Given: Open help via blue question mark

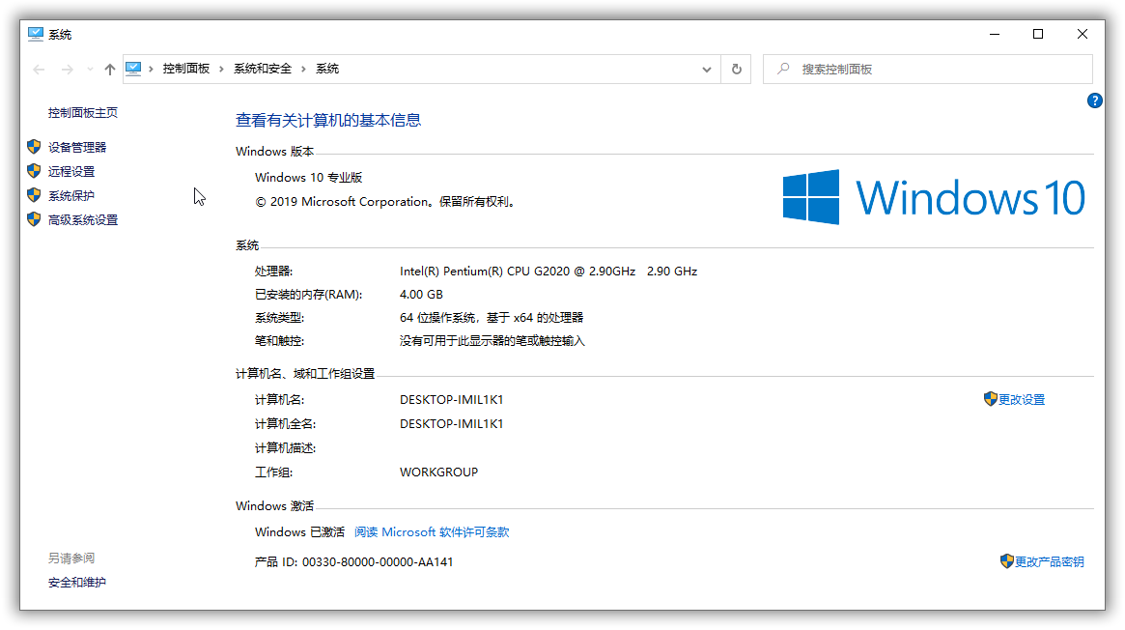Looking at the screenshot, I should point(1094,100).
